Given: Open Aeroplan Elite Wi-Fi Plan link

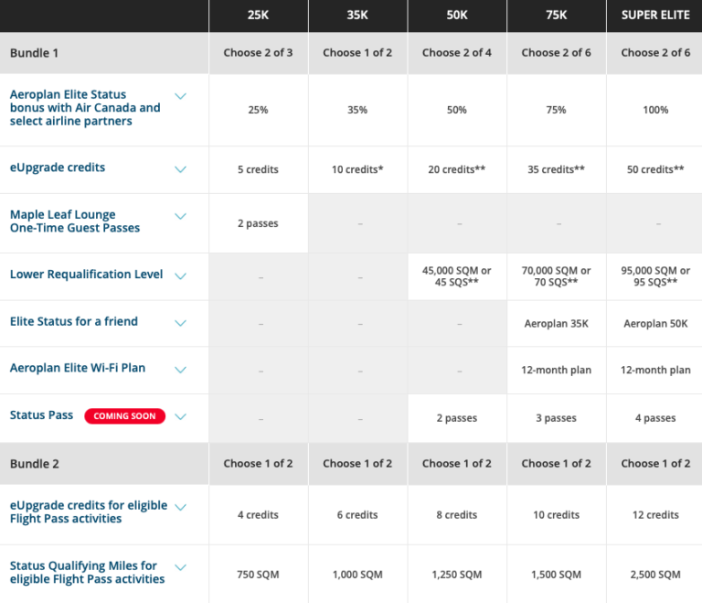Looking at the screenshot, I should pyautogui.click(x=78, y=368).
